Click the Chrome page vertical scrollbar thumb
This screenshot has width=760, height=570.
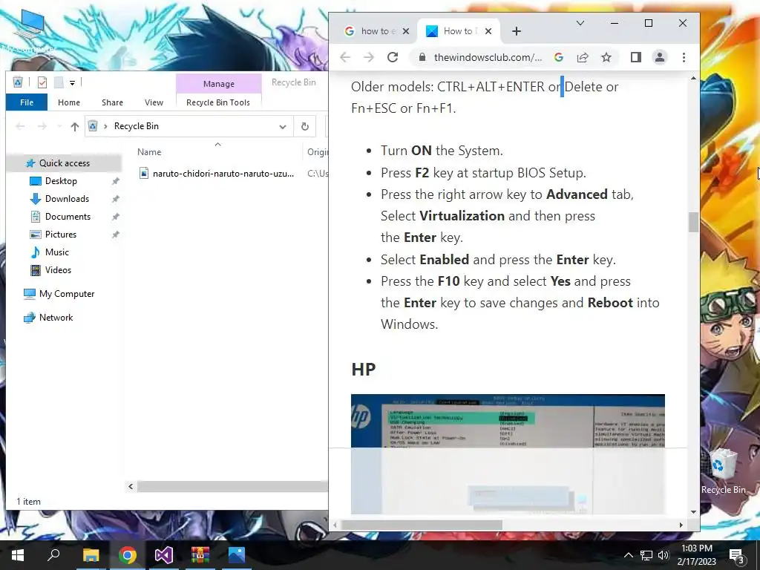pyautogui.click(x=694, y=223)
